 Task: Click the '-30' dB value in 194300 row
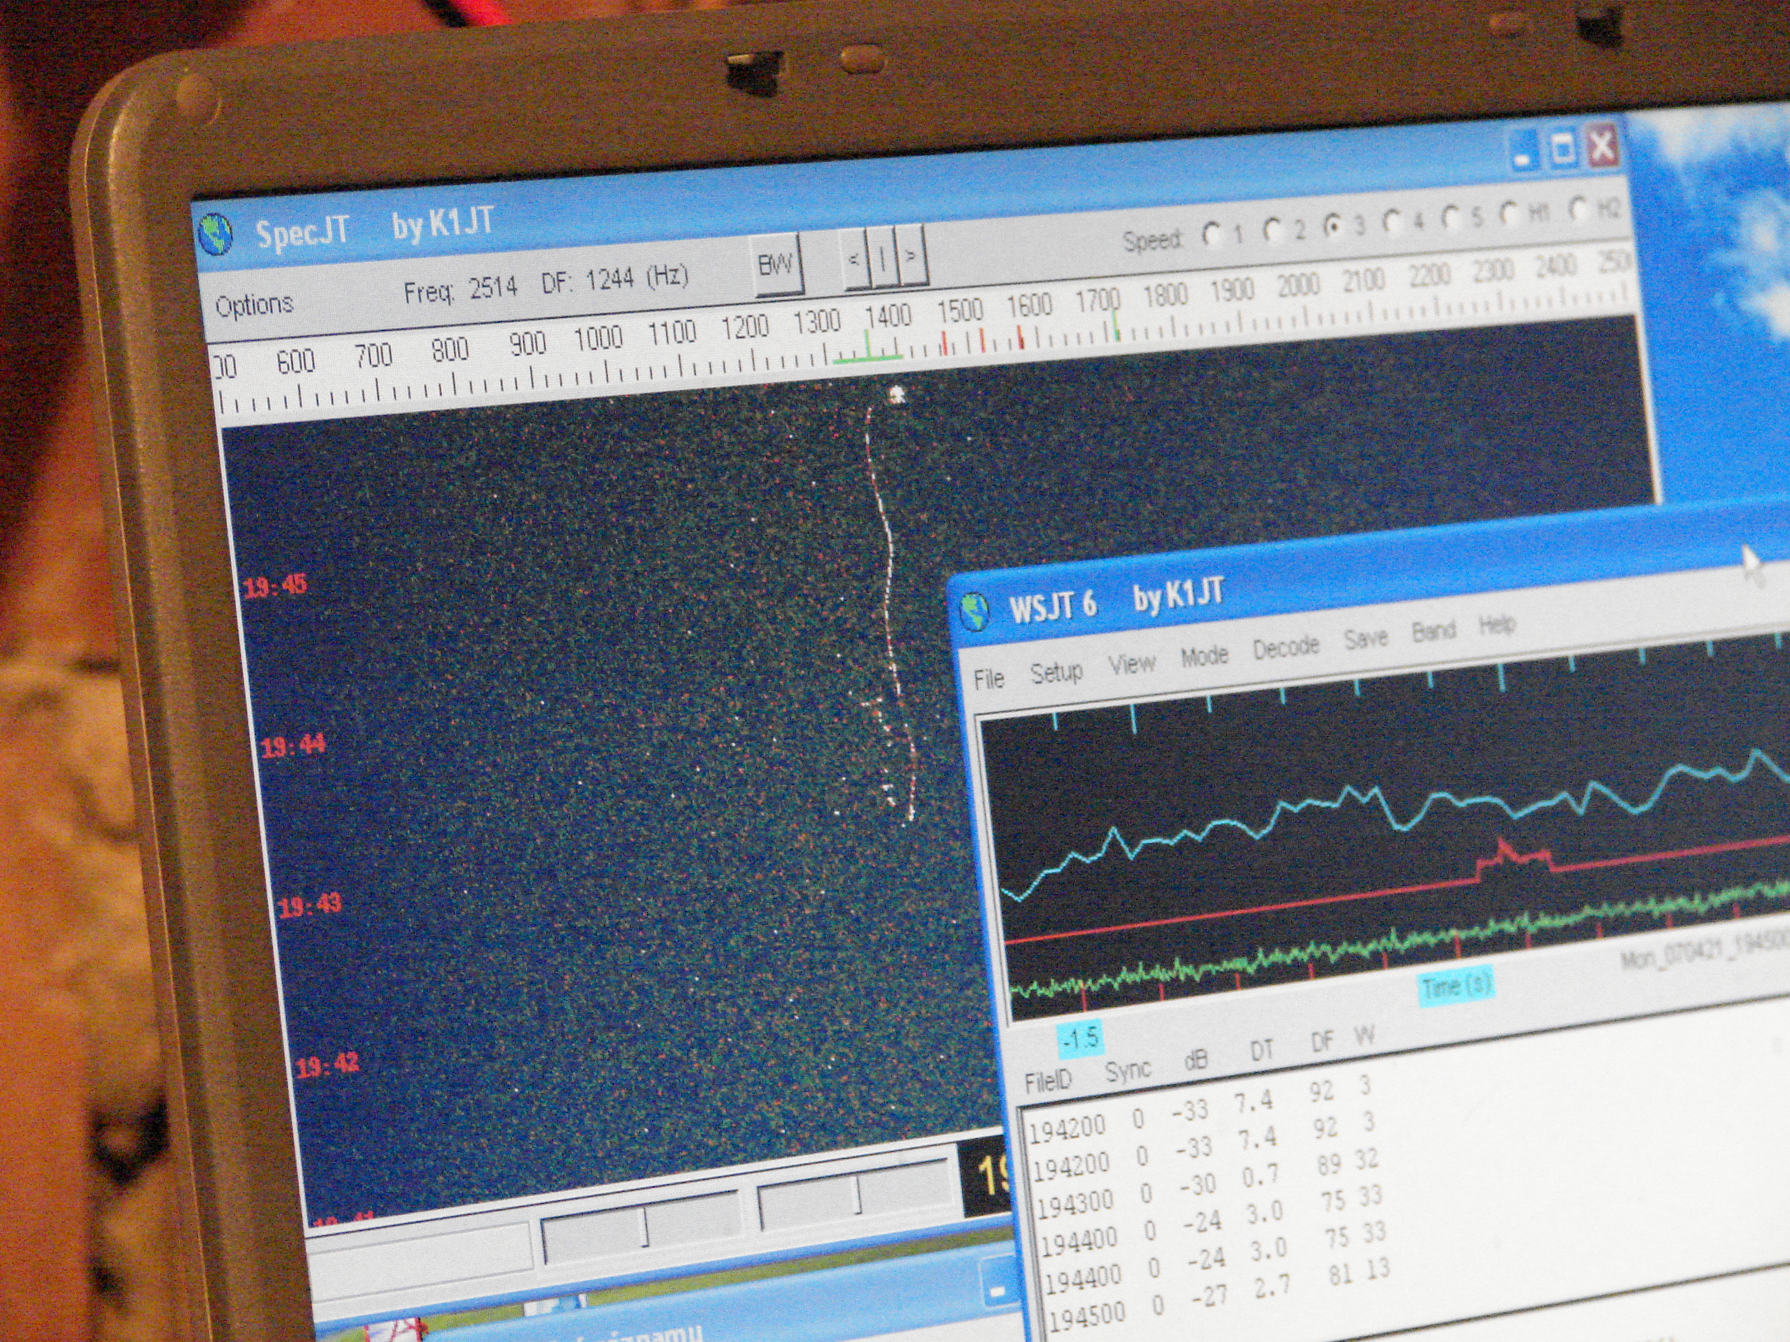point(1196,1187)
